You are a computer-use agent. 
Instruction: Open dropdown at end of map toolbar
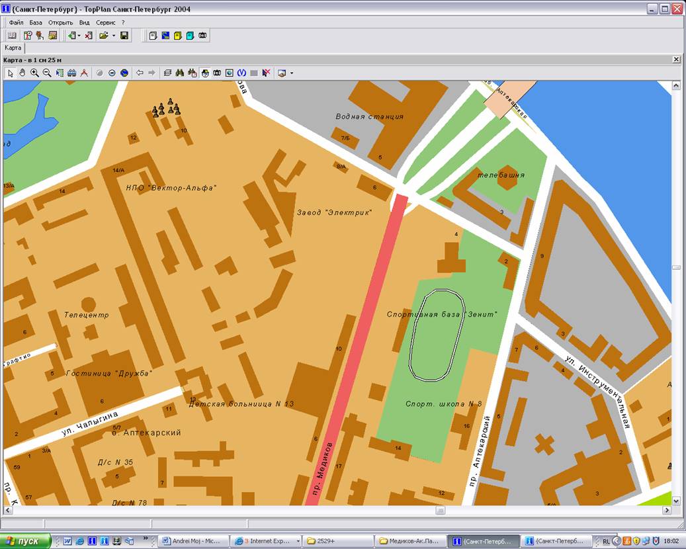click(291, 73)
